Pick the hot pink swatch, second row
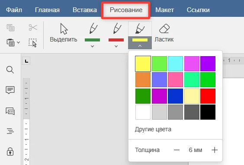This screenshot has width=244, height=165. (175, 80)
